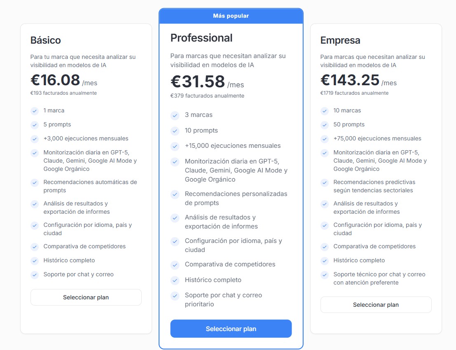Click the checkmark icon beside "1 marca"
The height and width of the screenshot is (350, 456).
click(35, 111)
